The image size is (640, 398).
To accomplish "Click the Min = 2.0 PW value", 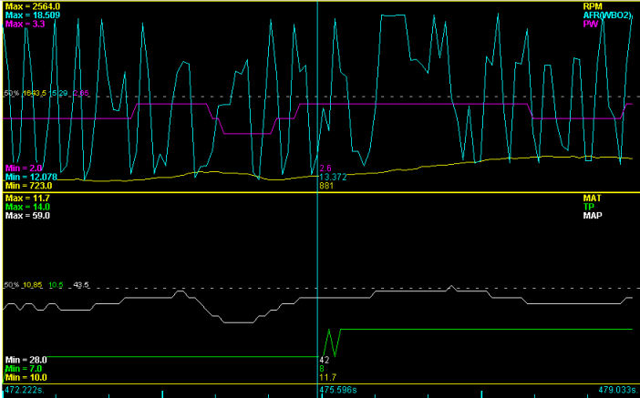I will coord(24,168).
